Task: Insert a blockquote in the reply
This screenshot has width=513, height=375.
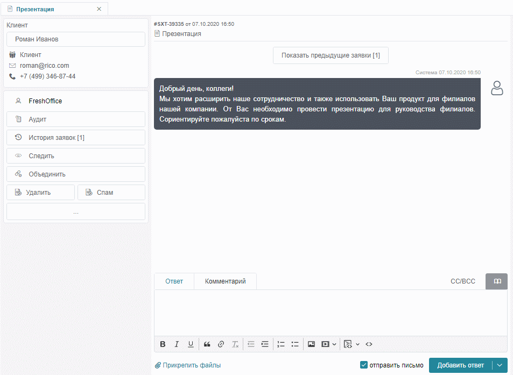Action: [207, 344]
